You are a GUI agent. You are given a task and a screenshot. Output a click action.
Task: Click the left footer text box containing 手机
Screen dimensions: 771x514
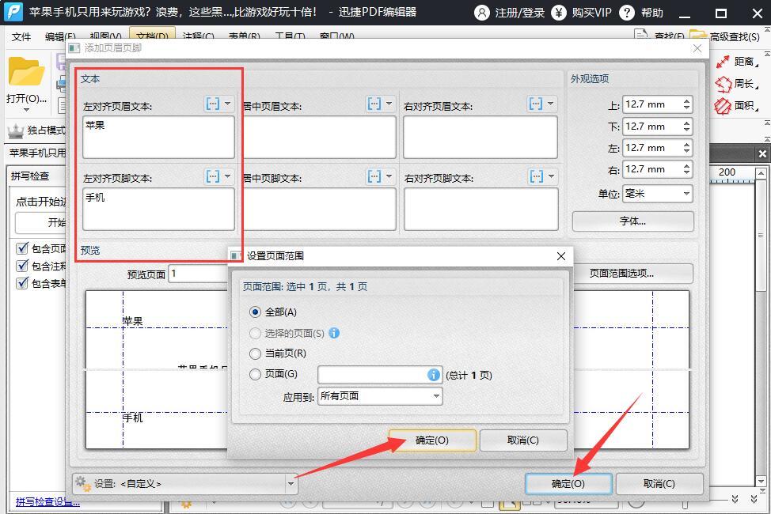click(x=158, y=210)
